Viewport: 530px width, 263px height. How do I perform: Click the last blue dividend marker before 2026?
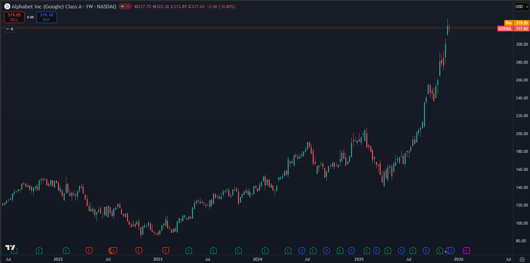(451, 250)
